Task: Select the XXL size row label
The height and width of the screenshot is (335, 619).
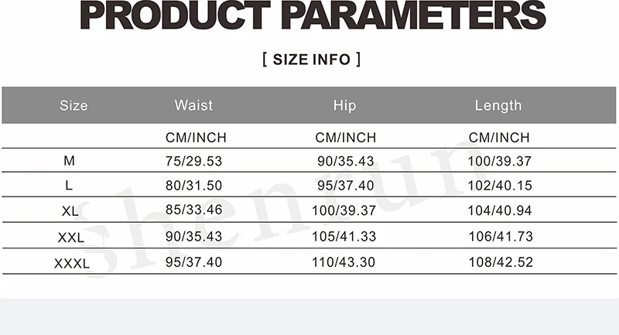Action: coord(71,238)
